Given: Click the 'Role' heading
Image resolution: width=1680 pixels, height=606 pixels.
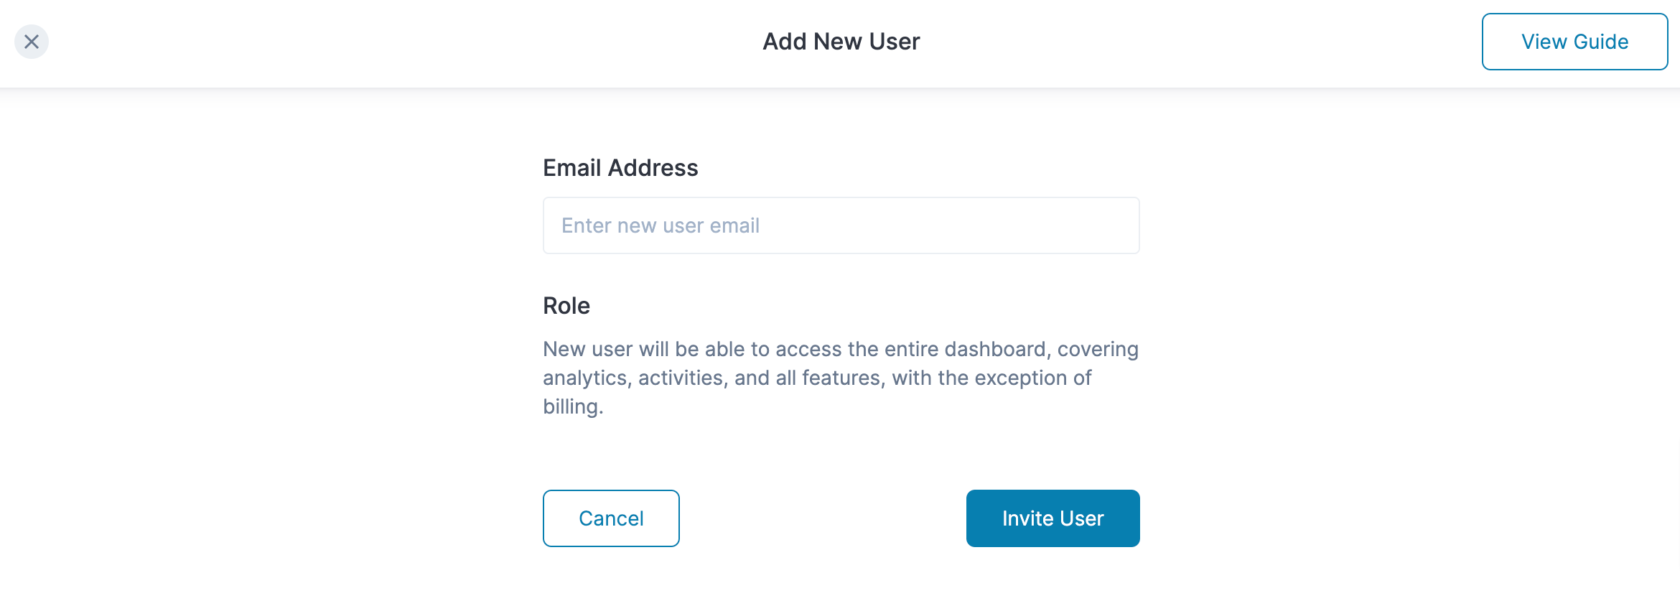Looking at the screenshot, I should 566,306.
